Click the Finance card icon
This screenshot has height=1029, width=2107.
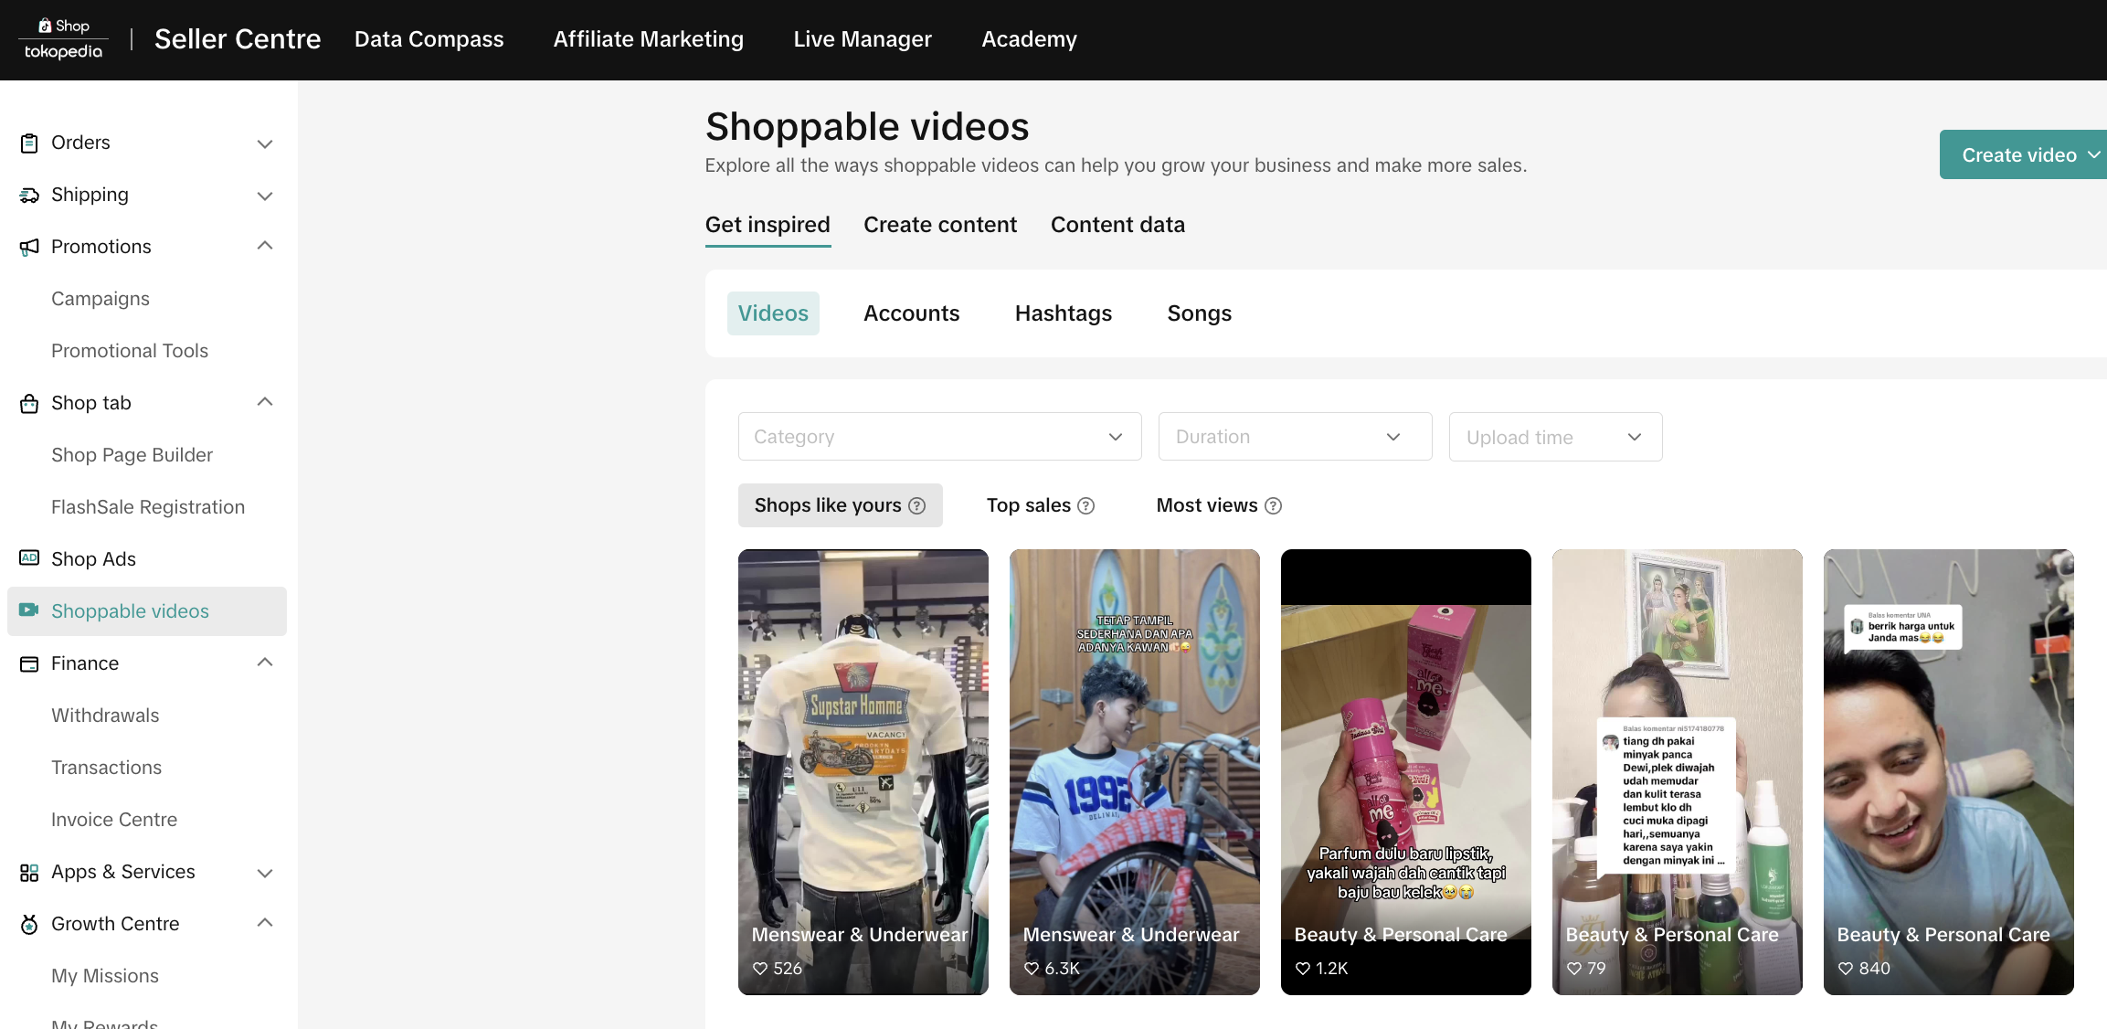[29, 664]
